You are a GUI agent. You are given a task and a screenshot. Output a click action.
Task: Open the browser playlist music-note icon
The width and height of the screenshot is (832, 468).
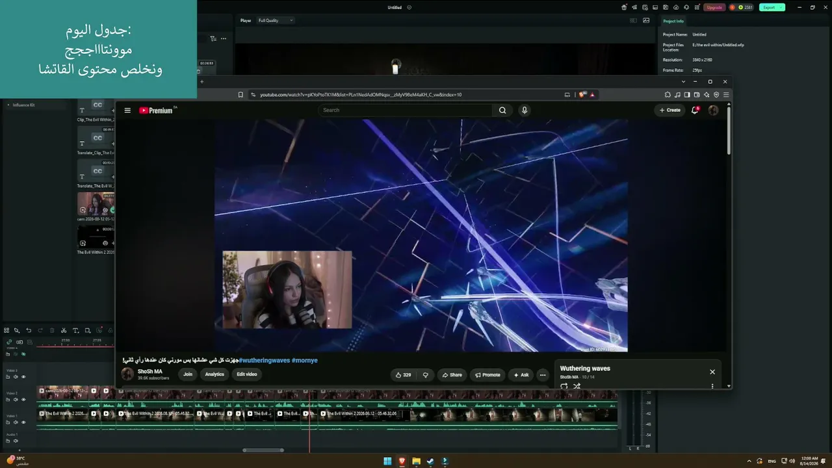(x=677, y=95)
